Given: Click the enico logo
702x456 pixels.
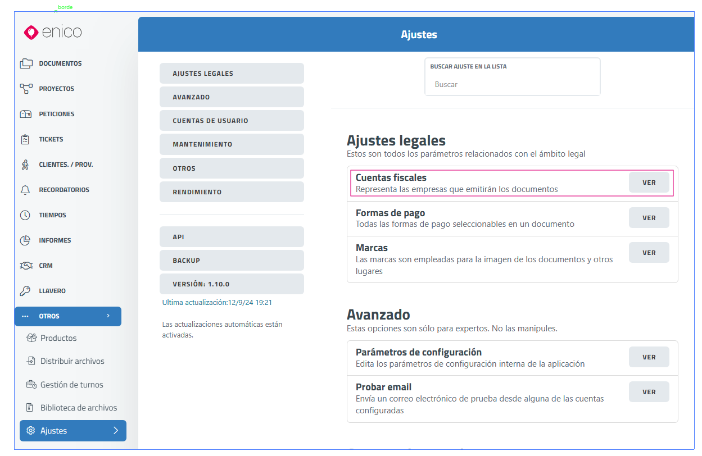Looking at the screenshot, I should (53, 33).
